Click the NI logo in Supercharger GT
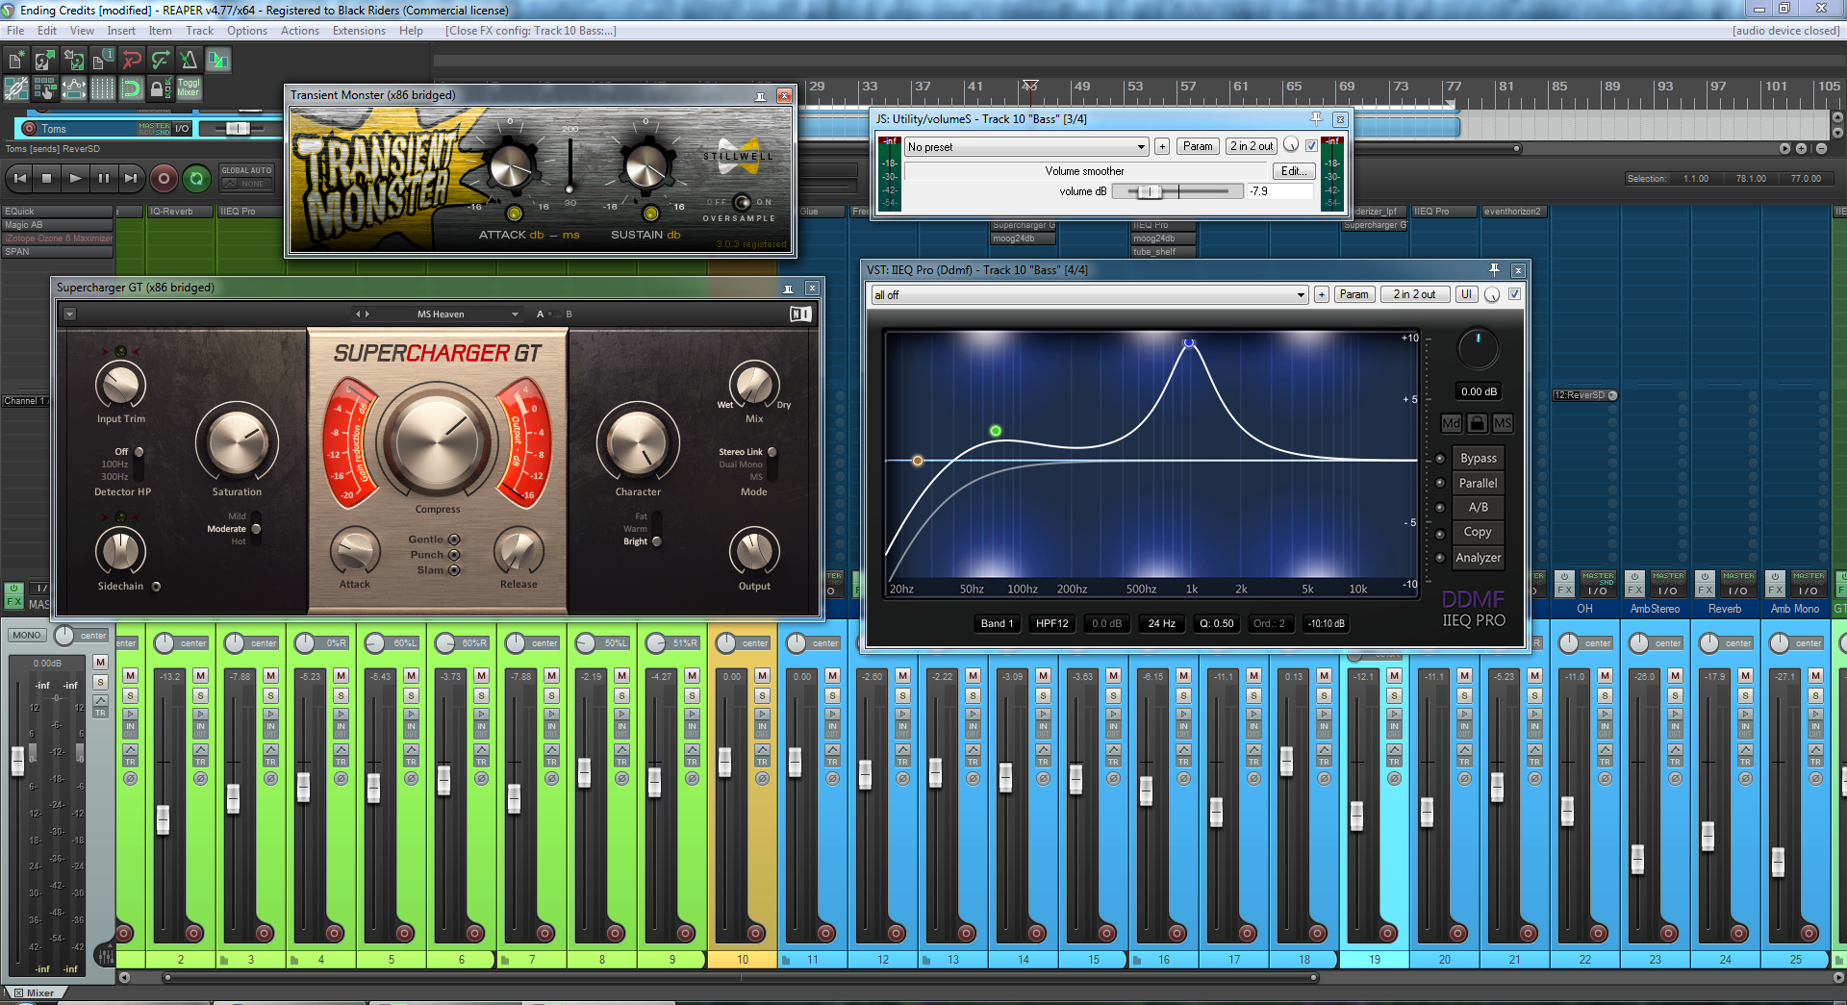 point(800,314)
